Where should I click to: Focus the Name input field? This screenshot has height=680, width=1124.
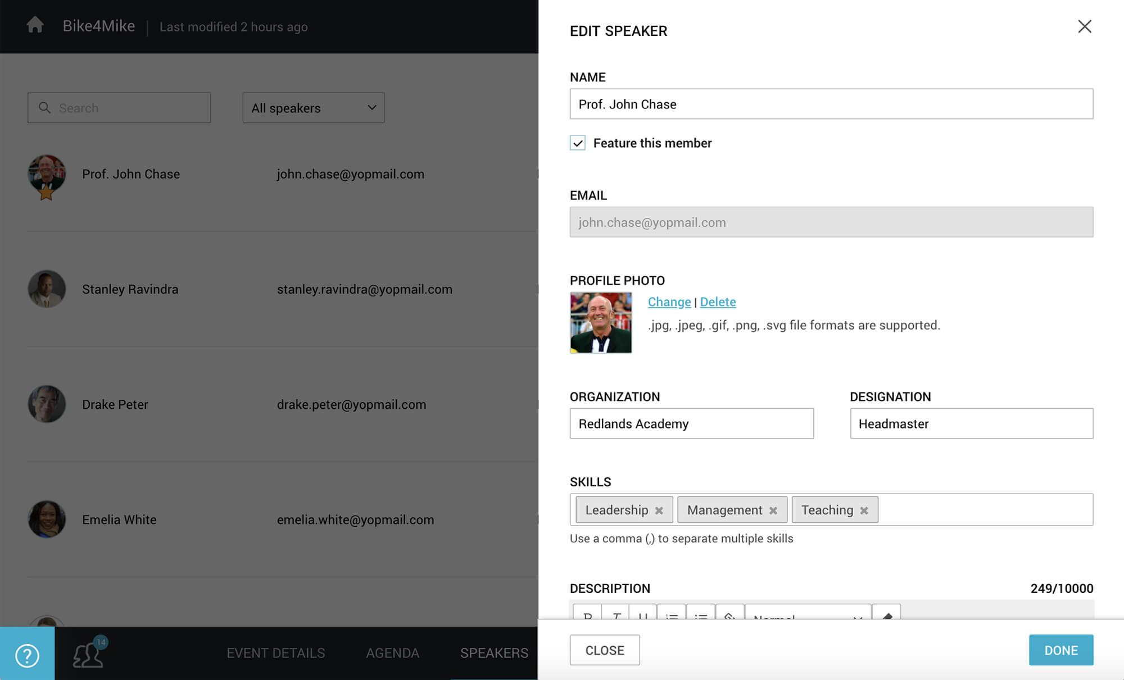[832, 104]
